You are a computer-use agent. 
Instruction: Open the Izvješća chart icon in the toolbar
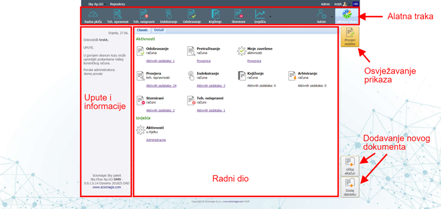click(x=260, y=14)
